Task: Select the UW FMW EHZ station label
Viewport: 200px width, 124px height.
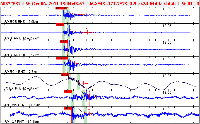Action: coord(22,105)
